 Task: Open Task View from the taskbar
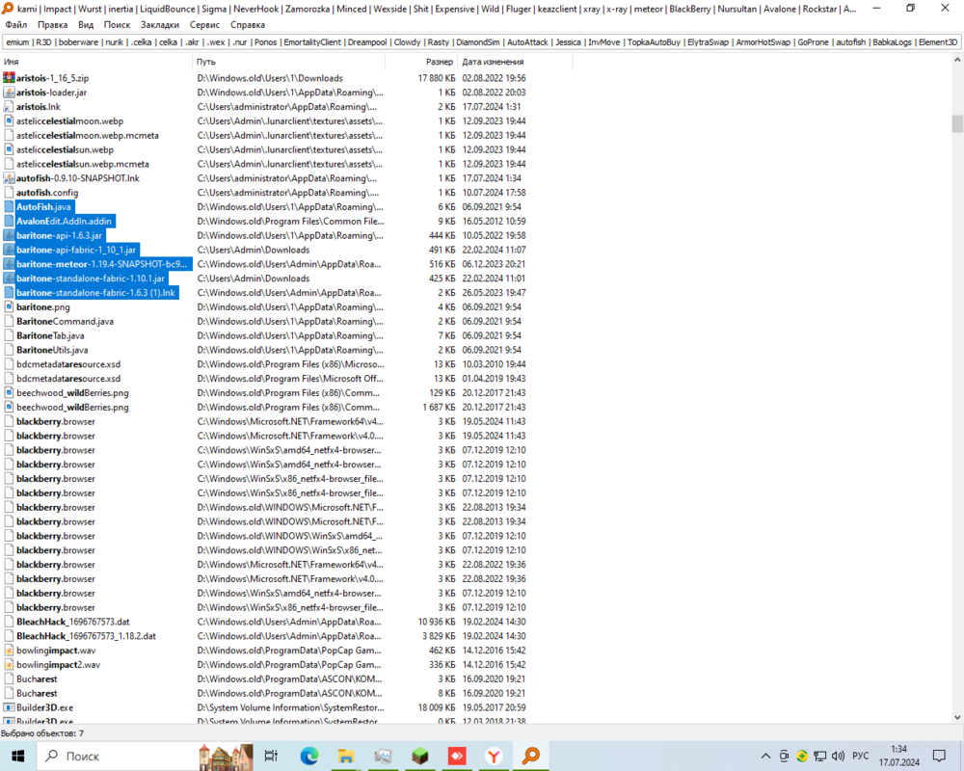[x=271, y=756]
